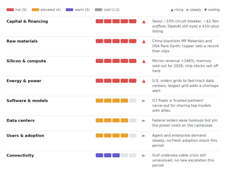Click the rising triangle for Capital & financing

tap(144, 22)
